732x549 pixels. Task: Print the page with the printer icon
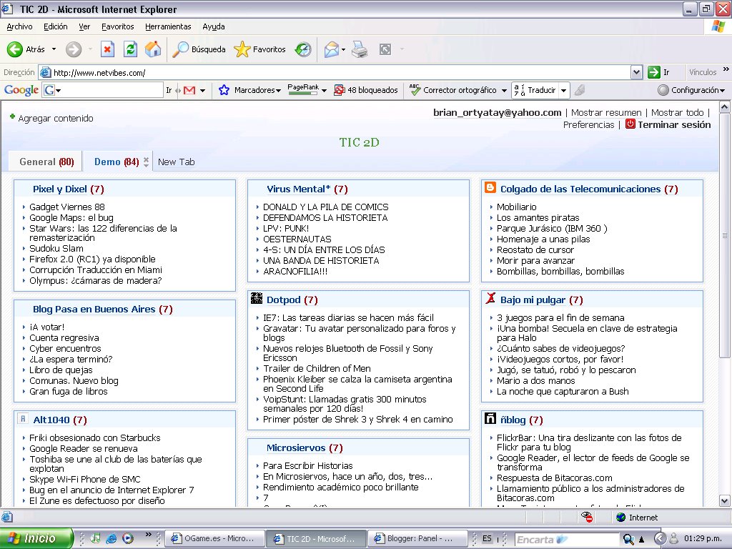pos(360,49)
